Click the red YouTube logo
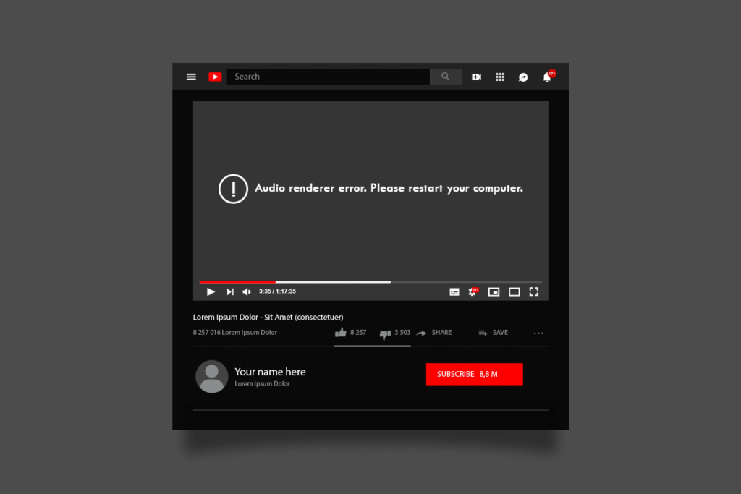This screenshot has height=494, width=741. pyautogui.click(x=215, y=77)
